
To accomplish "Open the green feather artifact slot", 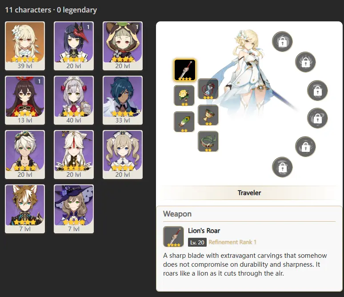I will click(x=184, y=122).
